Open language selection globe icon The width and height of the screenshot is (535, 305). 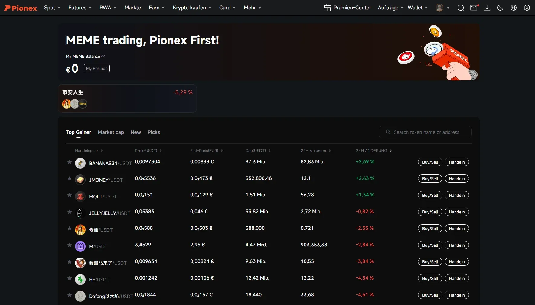pos(514,8)
